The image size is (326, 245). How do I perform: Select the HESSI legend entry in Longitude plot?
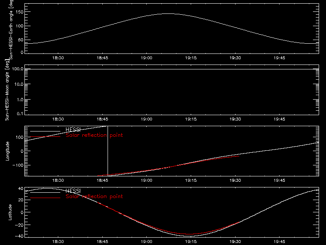pos(73,129)
